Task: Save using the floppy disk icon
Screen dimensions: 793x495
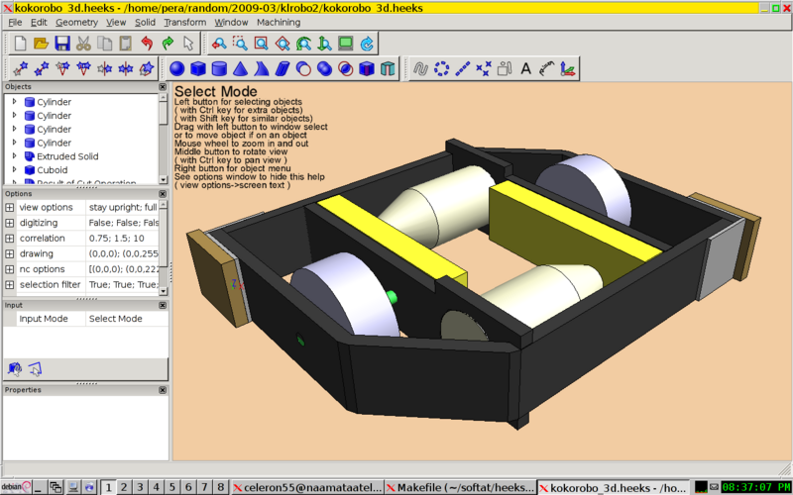Action: coord(61,44)
